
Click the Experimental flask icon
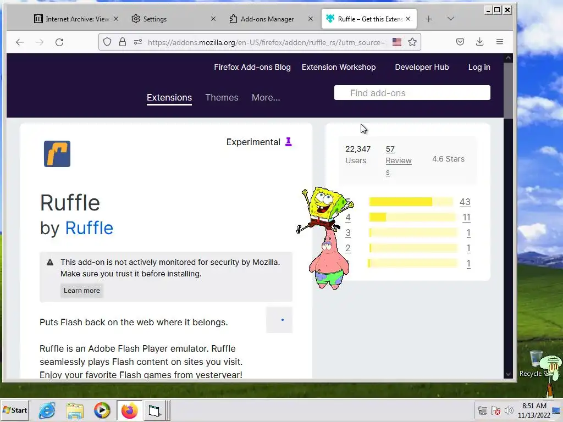(x=288, y=142)
